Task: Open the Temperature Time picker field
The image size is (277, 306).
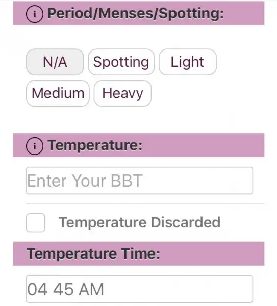Action: [x=140, y=289]
